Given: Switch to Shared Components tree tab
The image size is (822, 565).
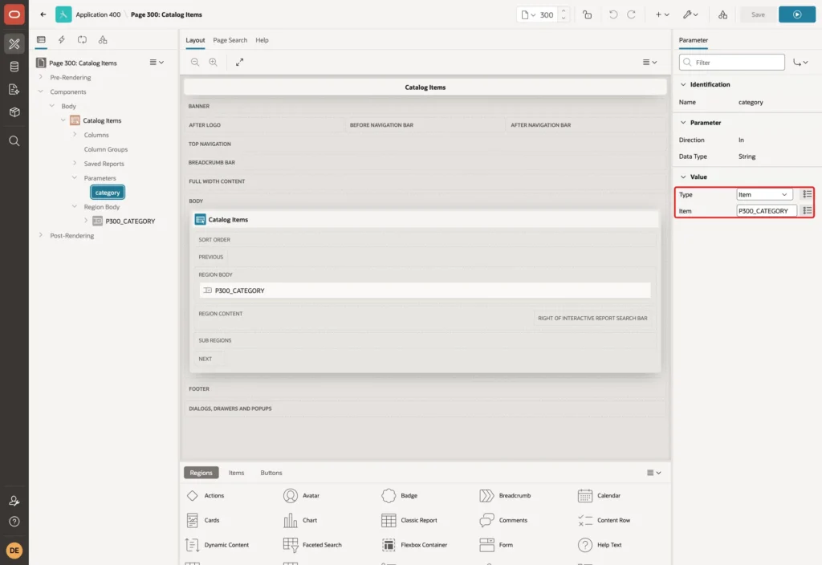Looking at the screenshot, I should click(103, 40).
